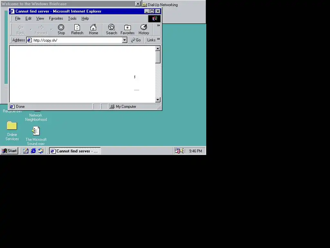Click the address field with http://copy.sh/
Image resolution: width=330 pixels, height=248 pixels.
(x=77, y=40)
